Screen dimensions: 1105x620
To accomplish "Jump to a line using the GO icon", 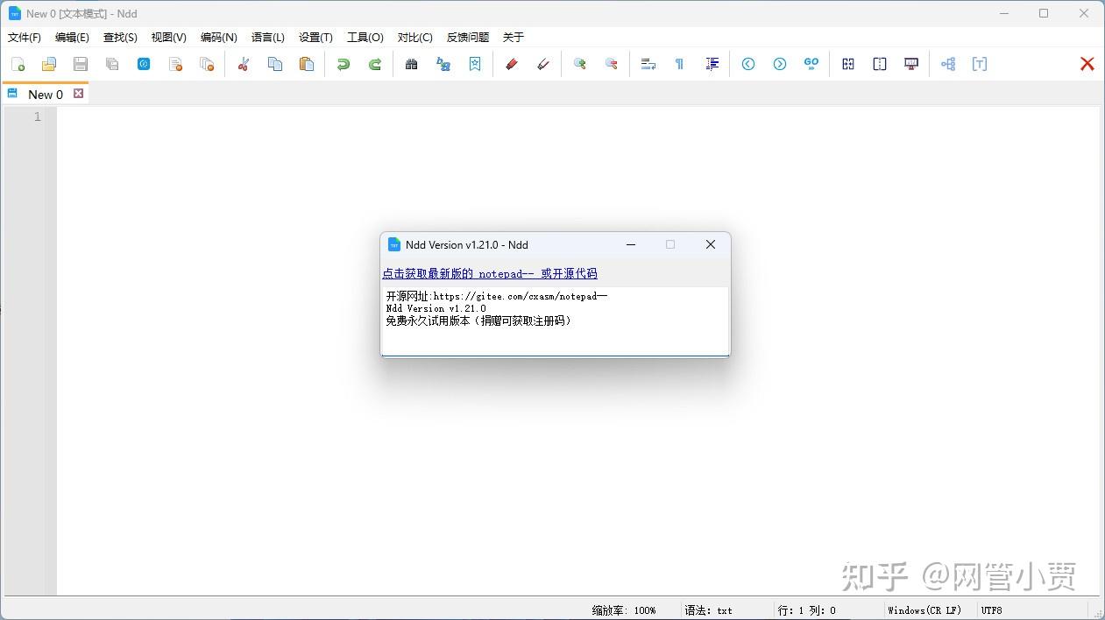I will pos(811,63).
